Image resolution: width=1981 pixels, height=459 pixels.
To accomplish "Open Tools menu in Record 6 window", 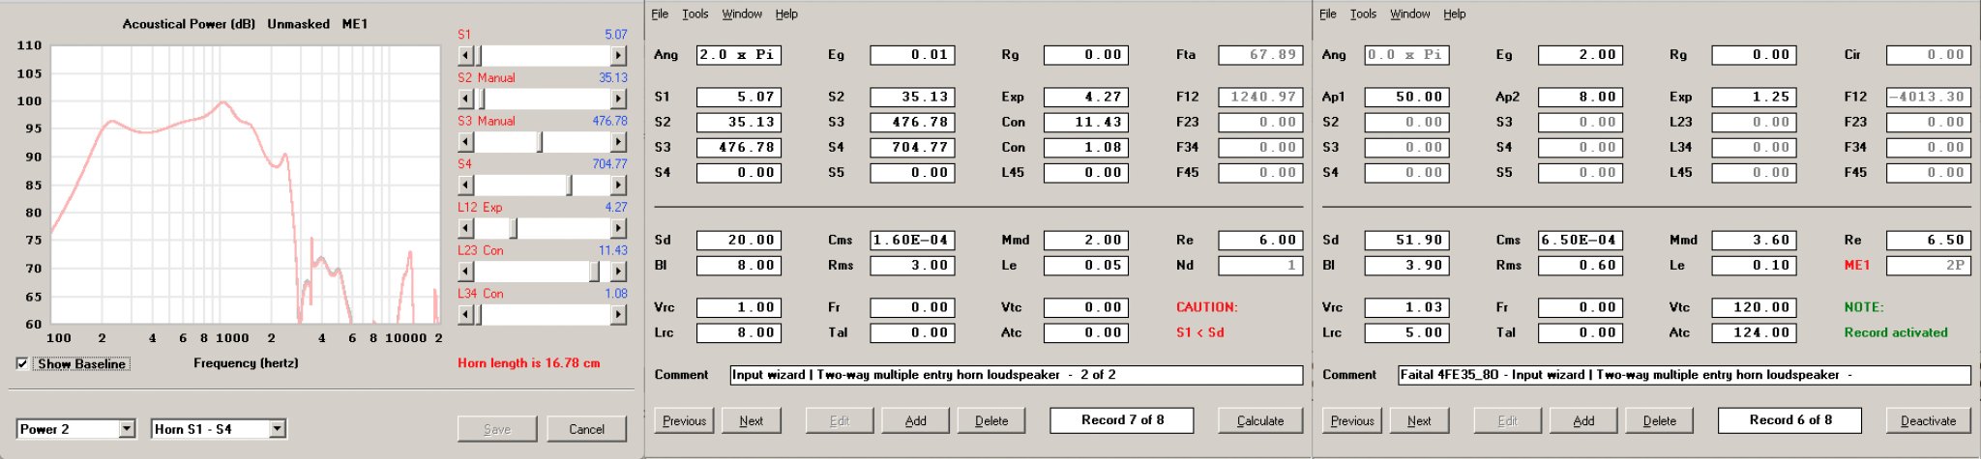I will point(1363,14).
